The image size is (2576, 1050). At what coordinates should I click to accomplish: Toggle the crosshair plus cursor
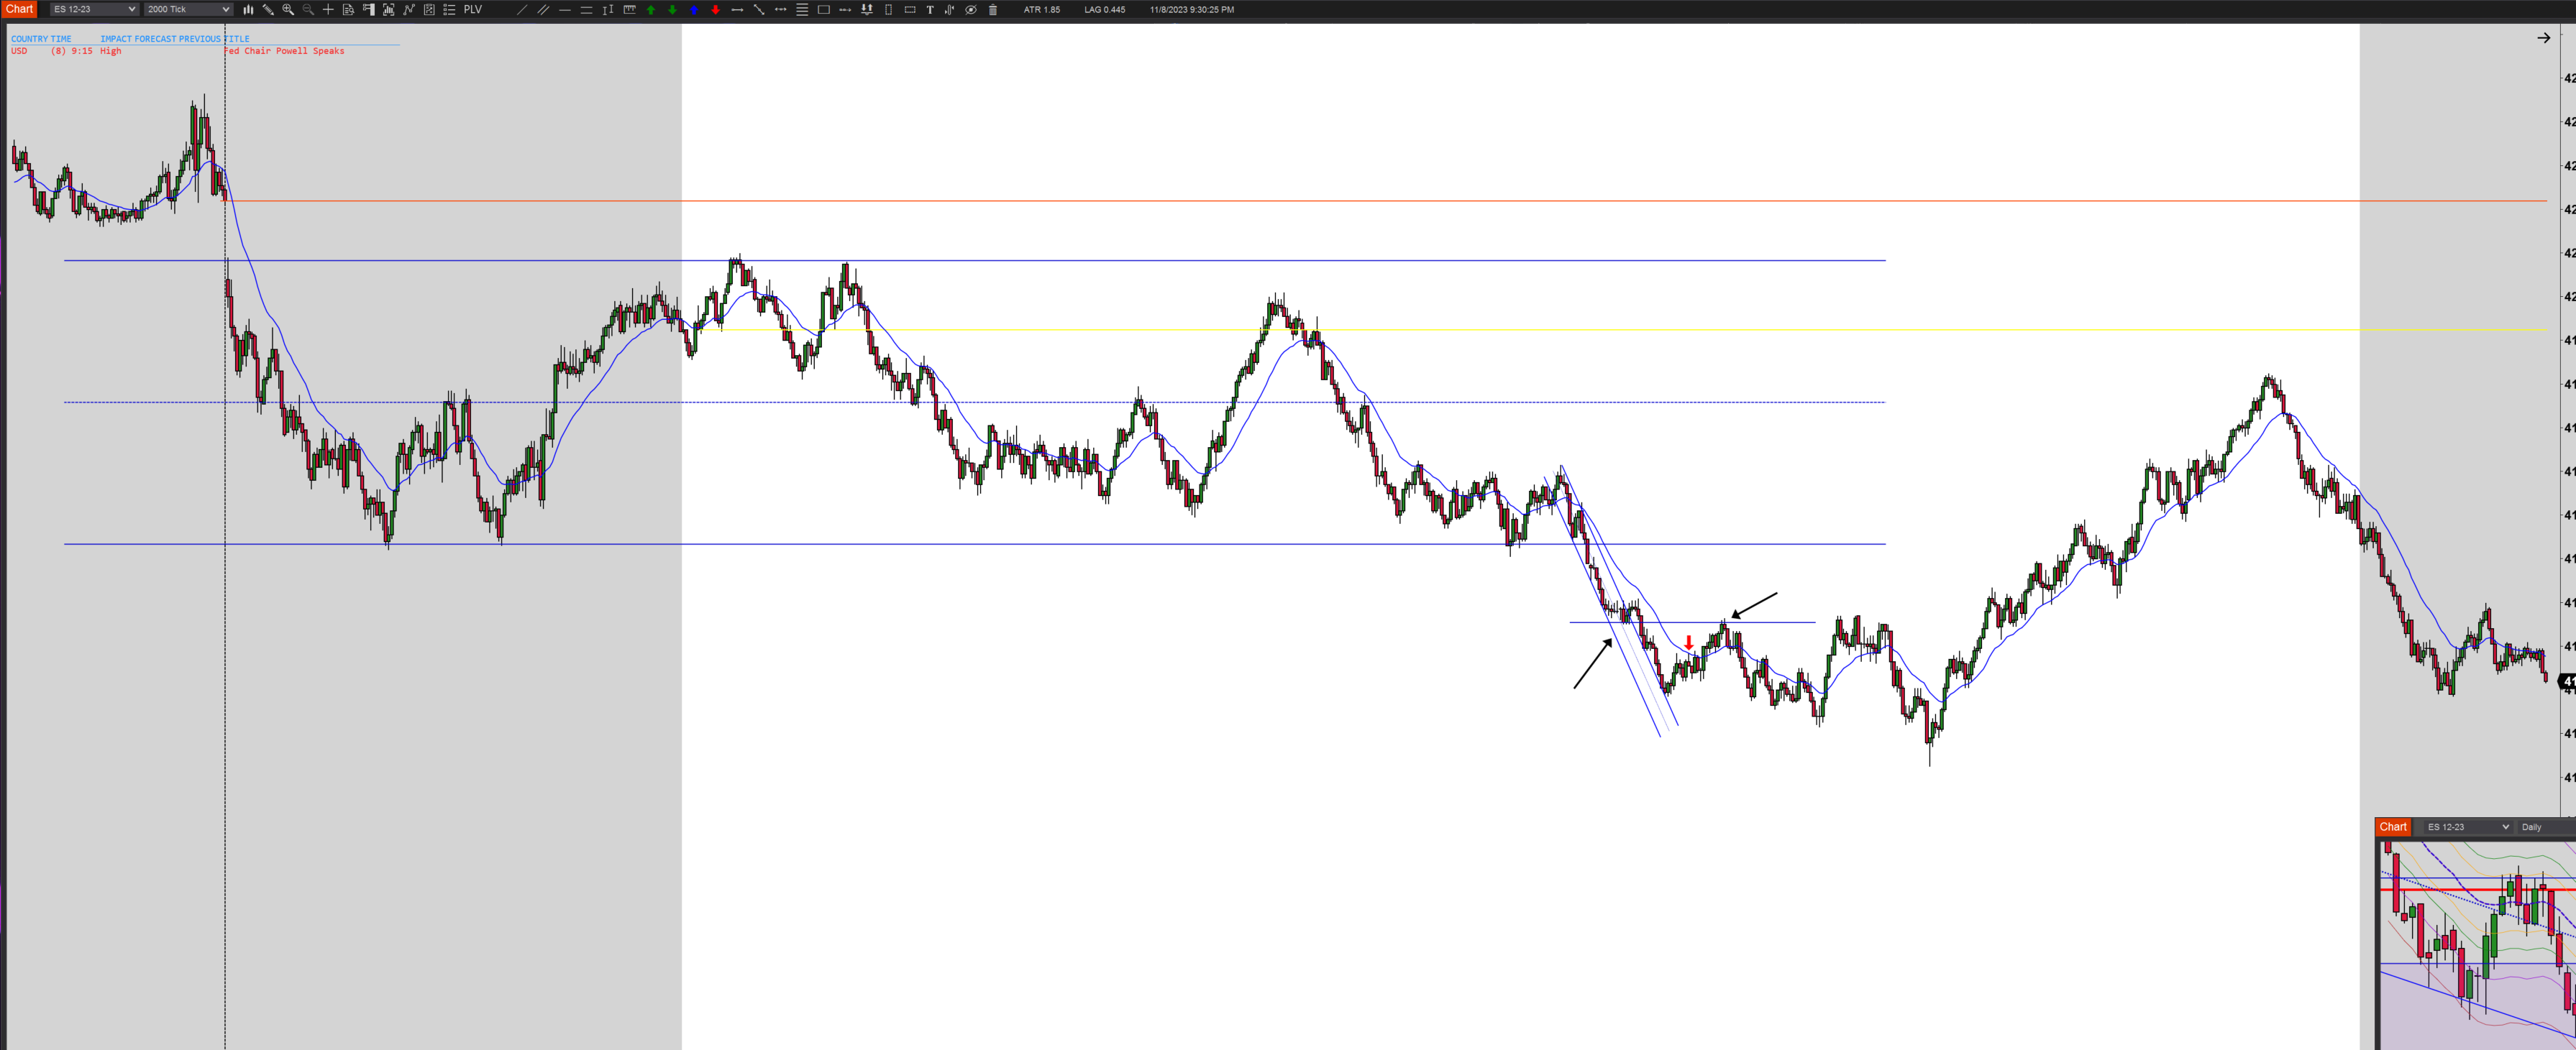(x=328, y=10)
